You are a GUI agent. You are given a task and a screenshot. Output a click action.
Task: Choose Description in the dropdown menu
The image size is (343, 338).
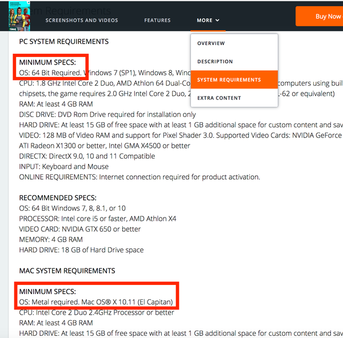coord(215,62)
